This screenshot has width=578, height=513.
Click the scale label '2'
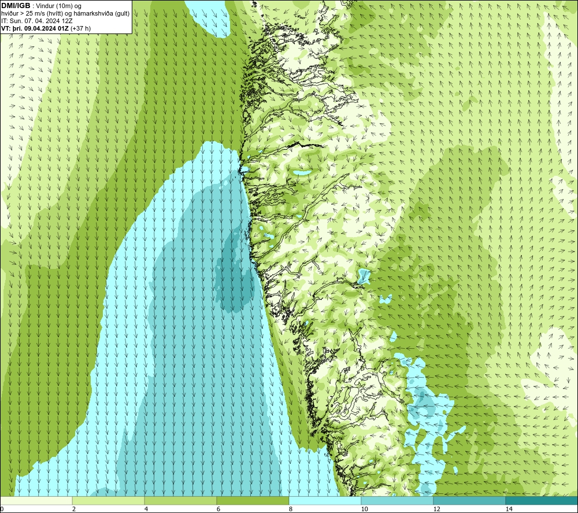click(74, 509)
